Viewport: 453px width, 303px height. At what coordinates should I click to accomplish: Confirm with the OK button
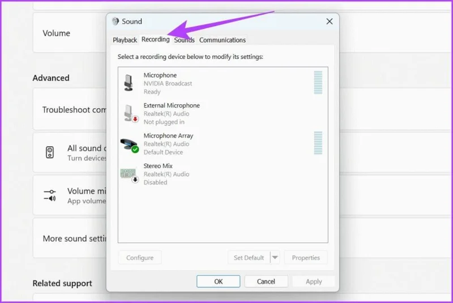pyautogui.click(x=219, y=281)
